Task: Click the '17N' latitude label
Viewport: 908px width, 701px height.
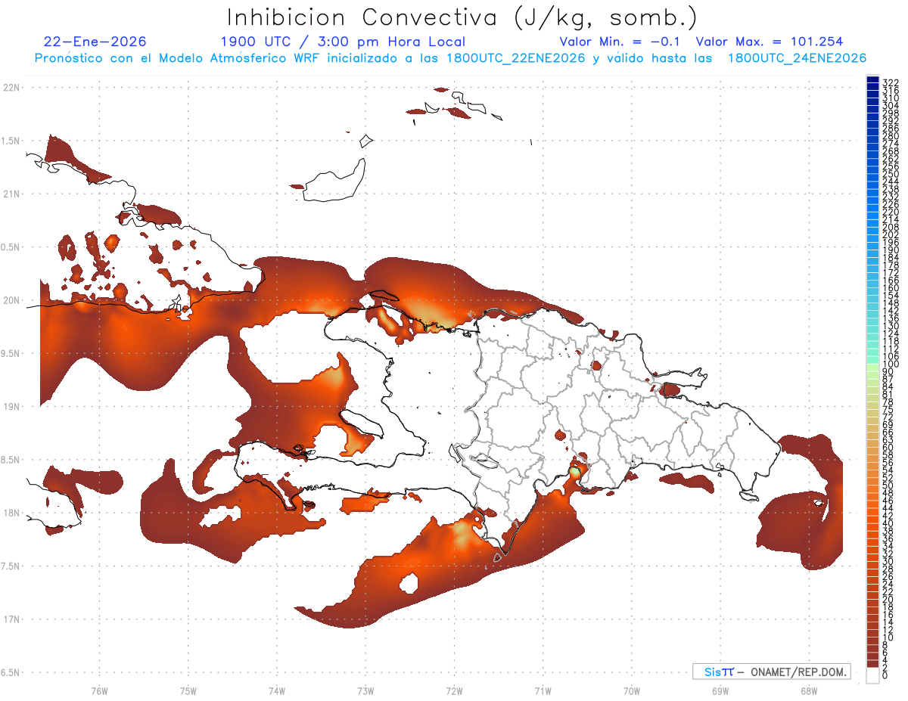Action: pos(11,619)
